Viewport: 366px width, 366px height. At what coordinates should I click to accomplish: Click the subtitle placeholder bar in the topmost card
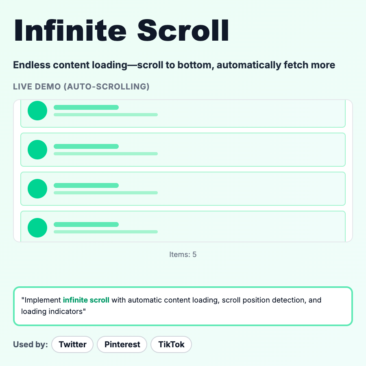coord(106,115)
